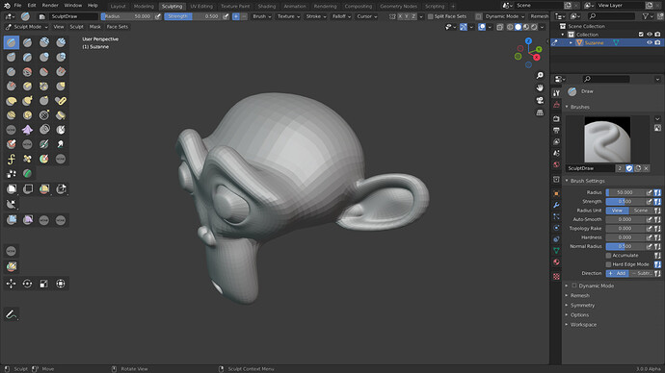Screen dimensions: 665x373
Task: Select the Box Hide tool
Action: tap(28, 189)
